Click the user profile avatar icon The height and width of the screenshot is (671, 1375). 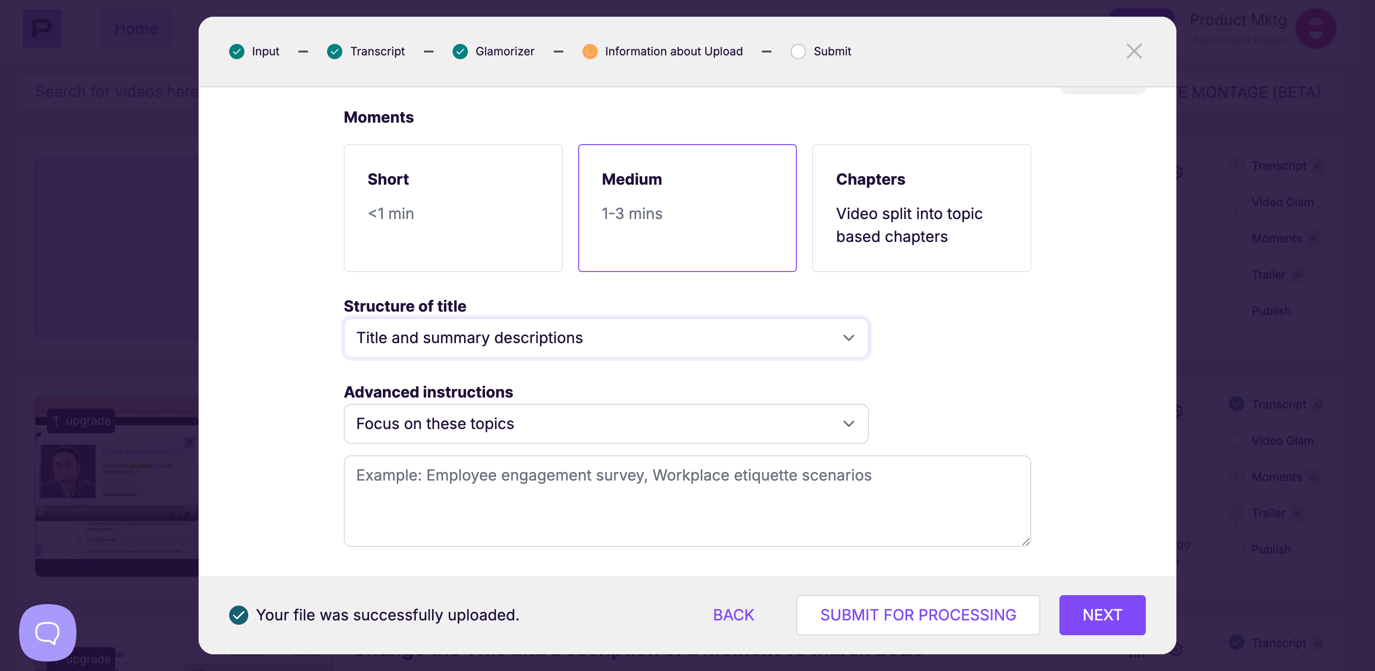pyautogui.click(x=1315, y=29)
